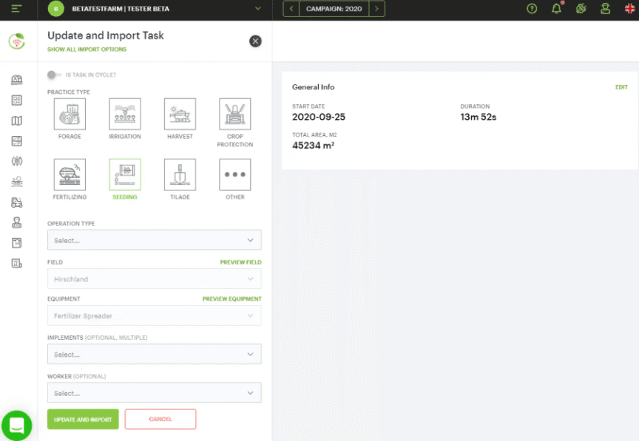Click Show All Import Options link
639x441 pixels.
pos(87,49)
